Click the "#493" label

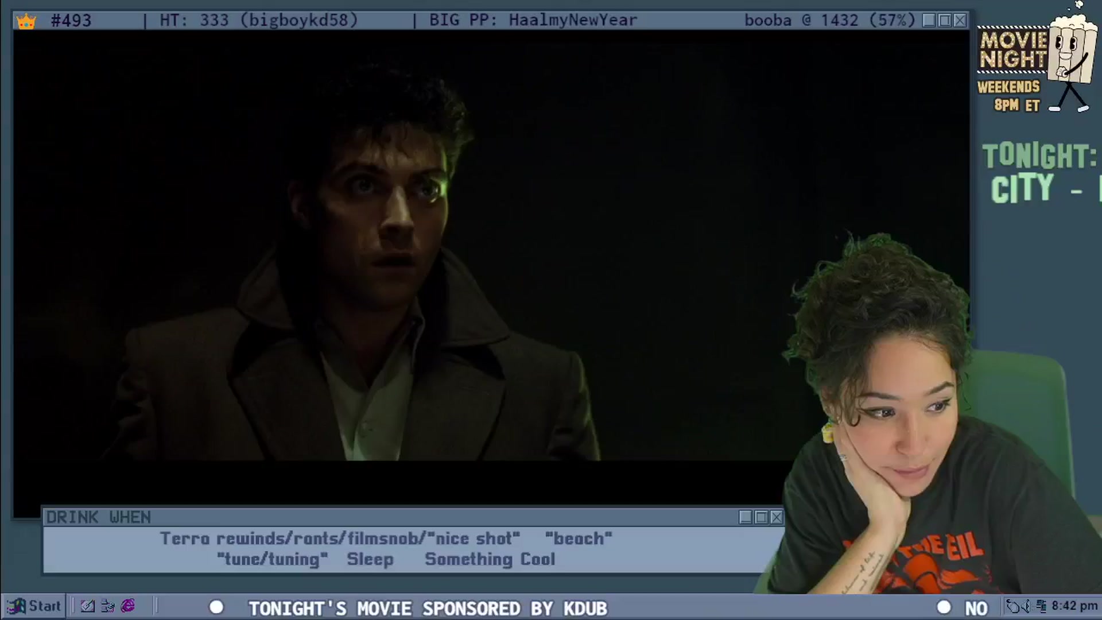coord(71,21)
